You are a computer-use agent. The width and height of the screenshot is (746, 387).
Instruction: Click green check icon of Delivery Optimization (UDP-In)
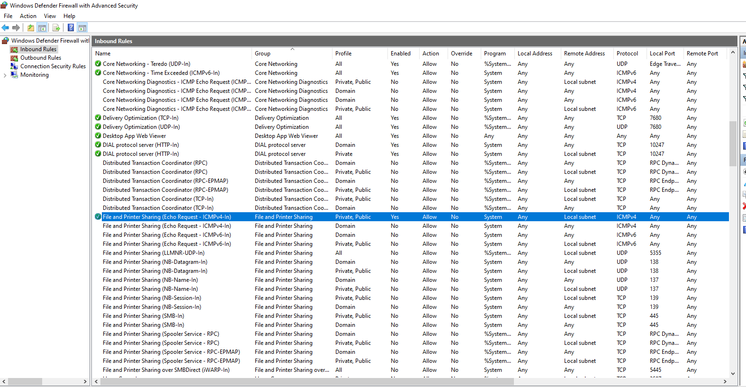point(98,126)
